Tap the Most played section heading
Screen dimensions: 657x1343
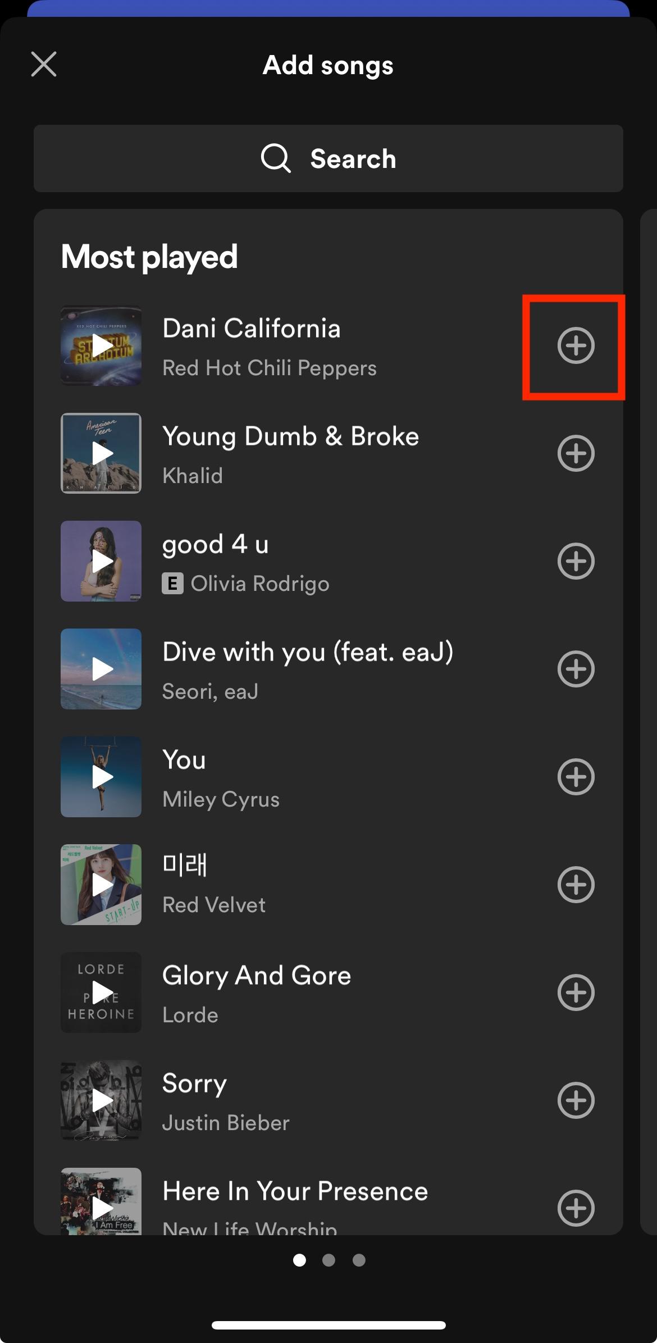(149, 256)
